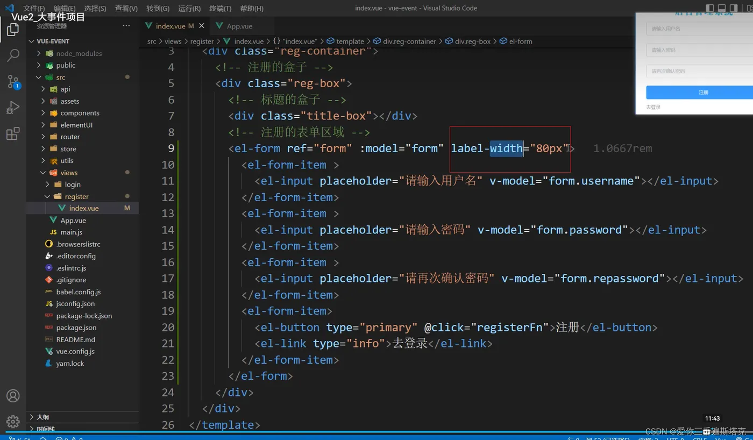Screen dimensions: 753x440
Task: Expand the node_modules folder
Action: pyautogui.click(x=79, y=53)
